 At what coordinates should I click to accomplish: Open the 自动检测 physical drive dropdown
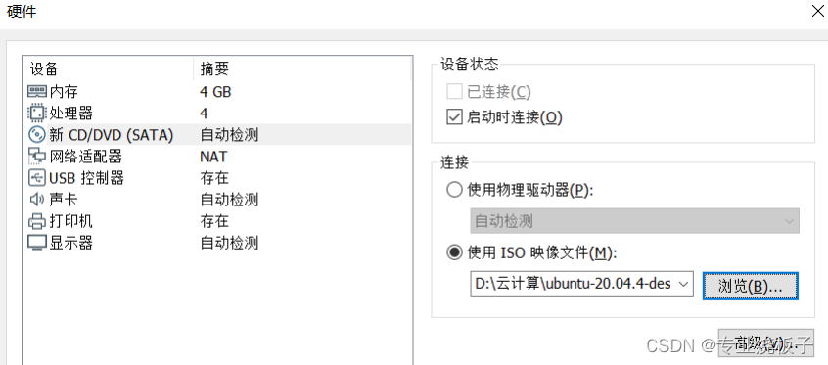pos(634,221)
